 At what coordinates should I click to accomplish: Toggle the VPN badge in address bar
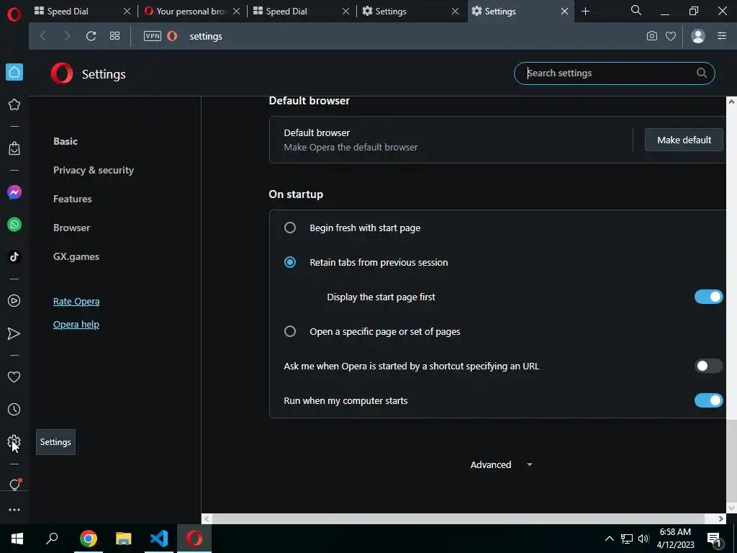153,36
